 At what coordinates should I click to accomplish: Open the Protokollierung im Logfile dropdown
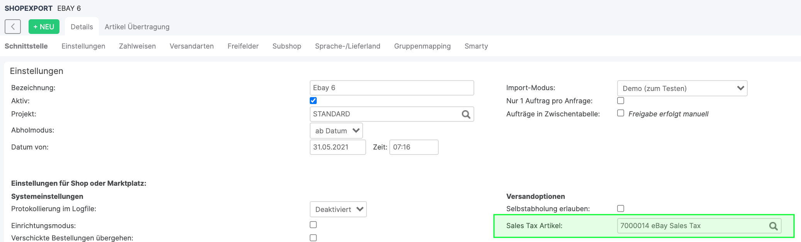click(338, 209)
